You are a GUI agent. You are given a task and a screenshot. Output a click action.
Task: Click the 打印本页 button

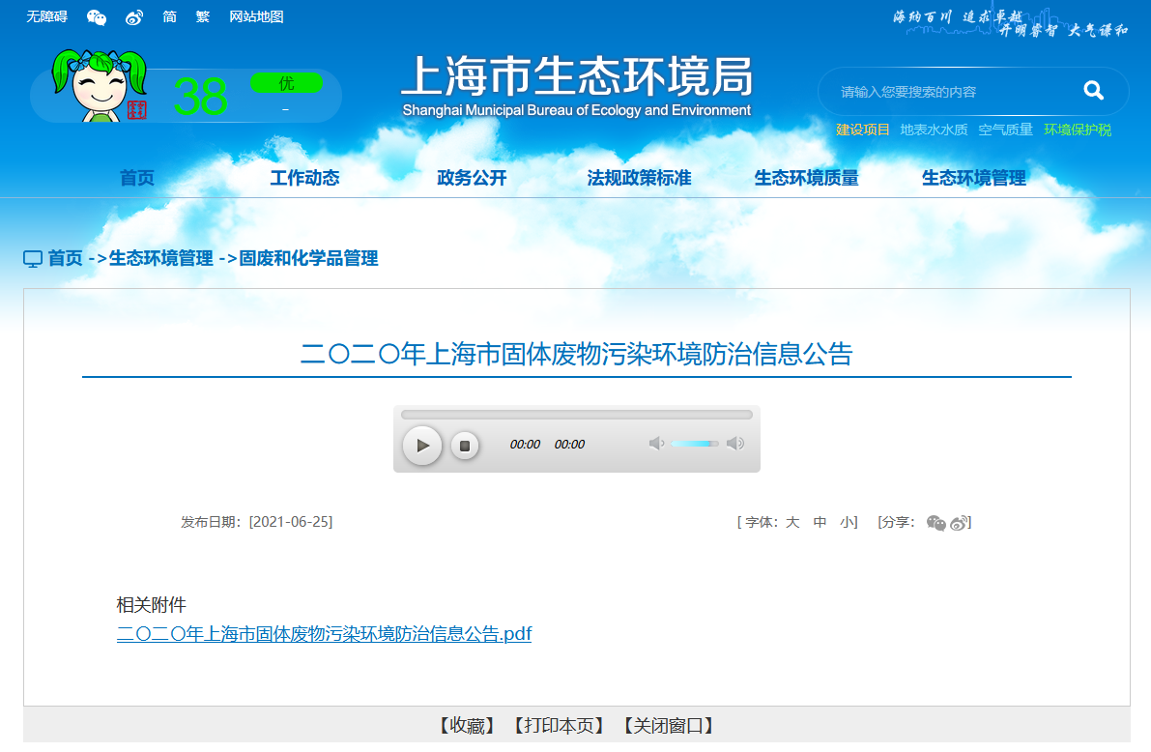[559, 726]
